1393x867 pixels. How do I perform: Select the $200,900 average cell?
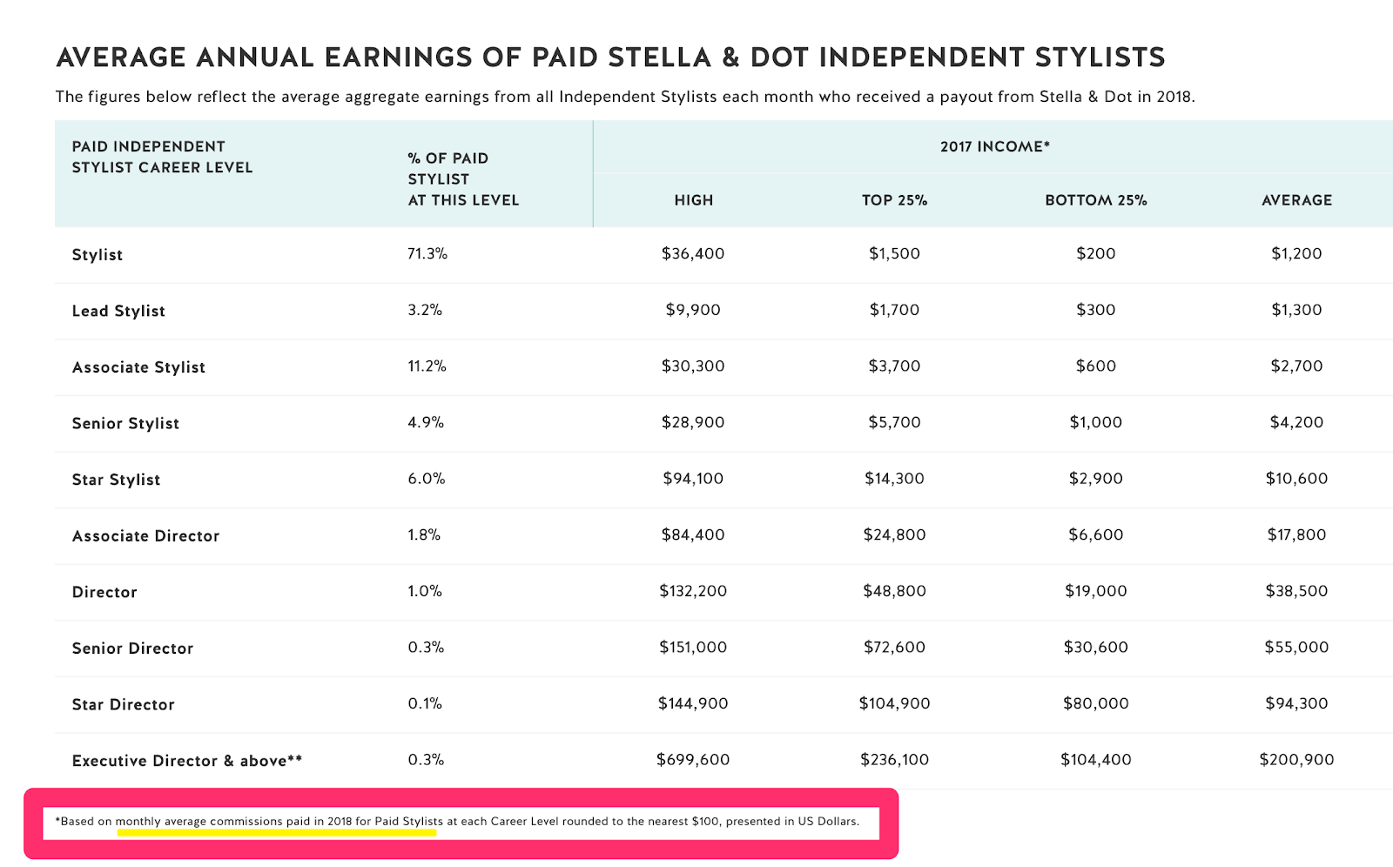[x=1296, y=760]
